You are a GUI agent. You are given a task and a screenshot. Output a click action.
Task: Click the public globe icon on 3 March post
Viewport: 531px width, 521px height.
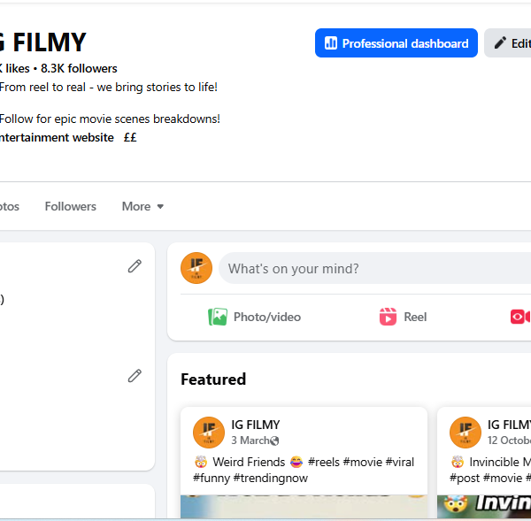click(x=274, y=441)
